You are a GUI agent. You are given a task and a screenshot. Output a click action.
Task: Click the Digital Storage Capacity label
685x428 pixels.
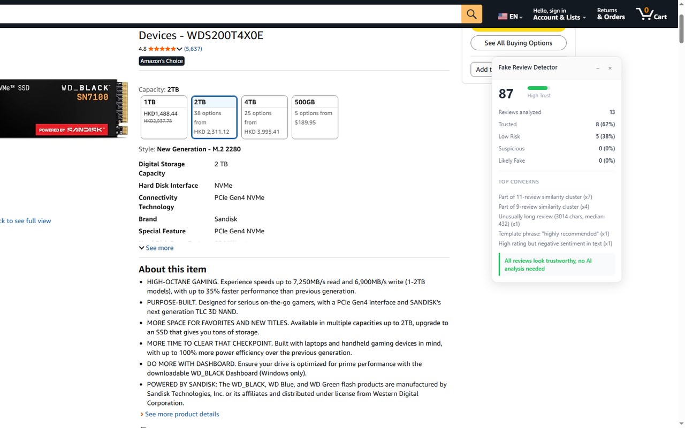(x=162, y=169)
